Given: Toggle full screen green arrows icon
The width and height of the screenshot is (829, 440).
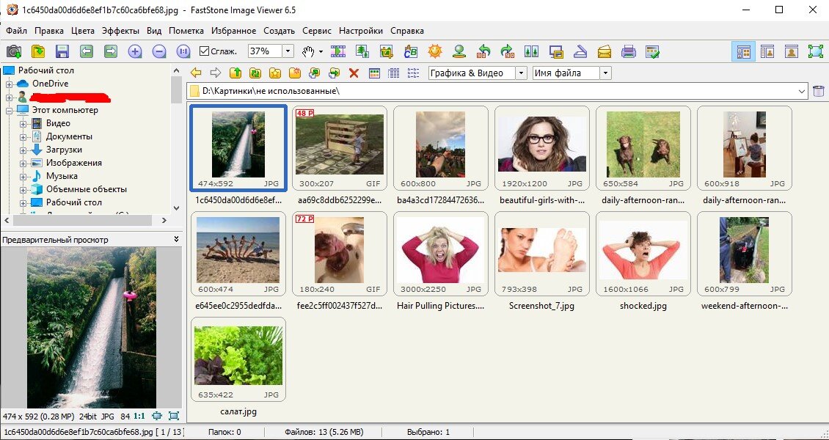Looking at the screenshot, I should tap(816, 51).
